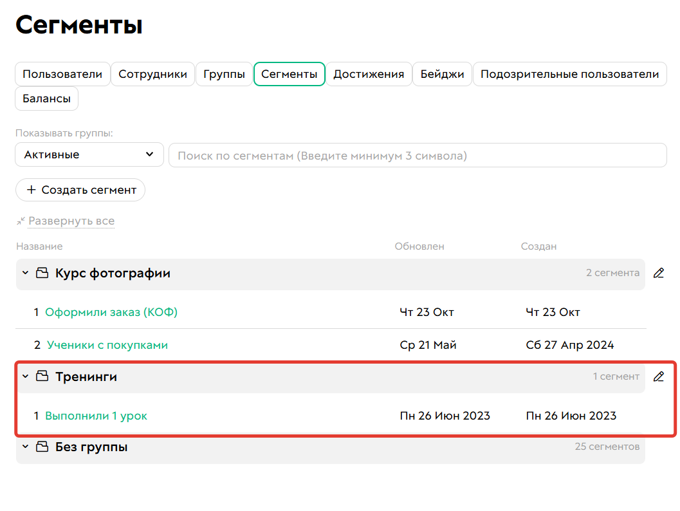680x511 pixels.
Task: Open the edit pencil icon for Курс фотографии
Action: [x=658, y=274]
